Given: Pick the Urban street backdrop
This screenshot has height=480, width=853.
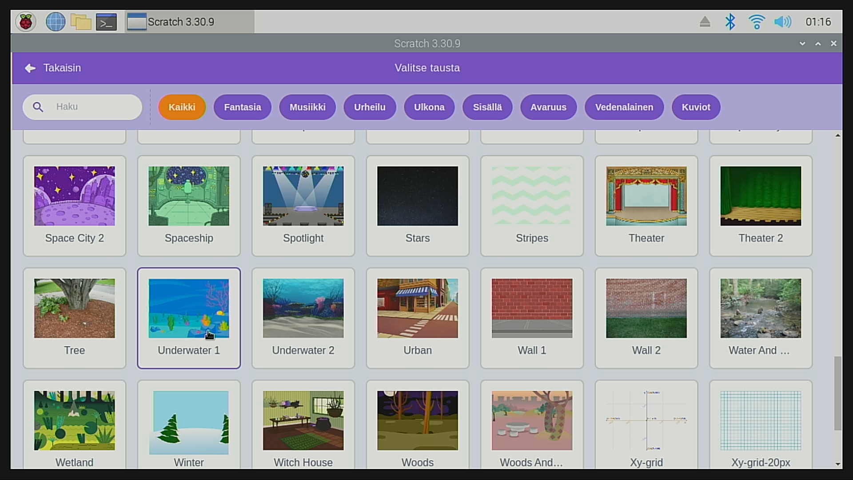Looking at the screenshot, I should (418, 318).
